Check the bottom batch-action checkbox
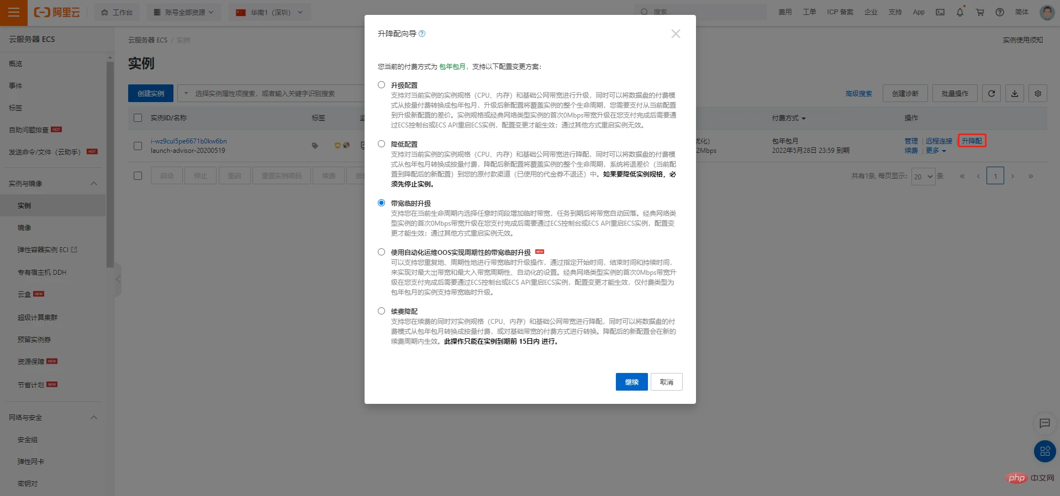Screen dimensions: 1060x496 pos(138,175)
